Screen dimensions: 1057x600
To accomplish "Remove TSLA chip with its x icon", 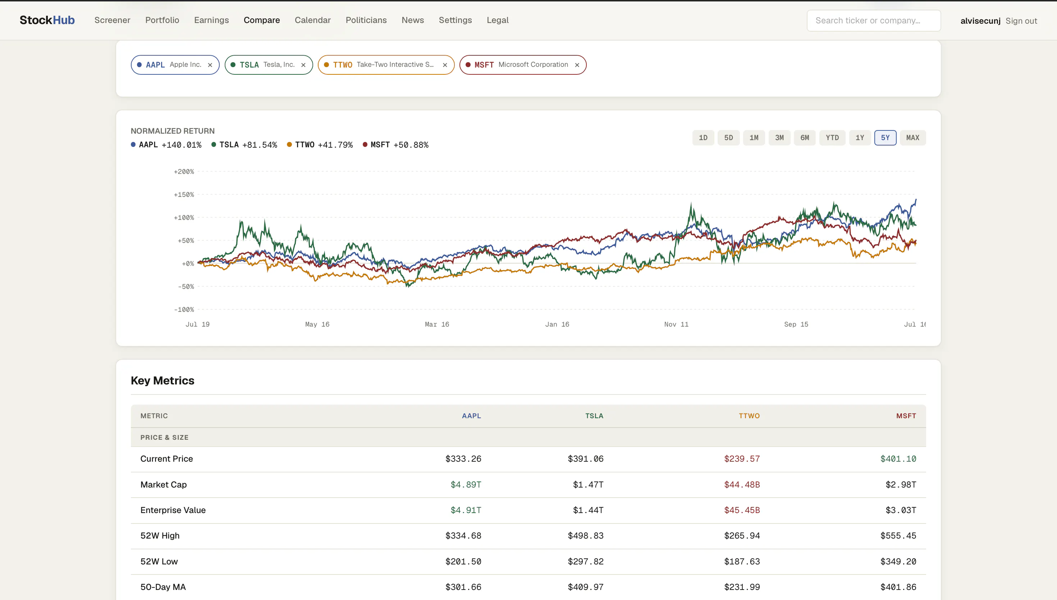I will [x=303, y=65].
